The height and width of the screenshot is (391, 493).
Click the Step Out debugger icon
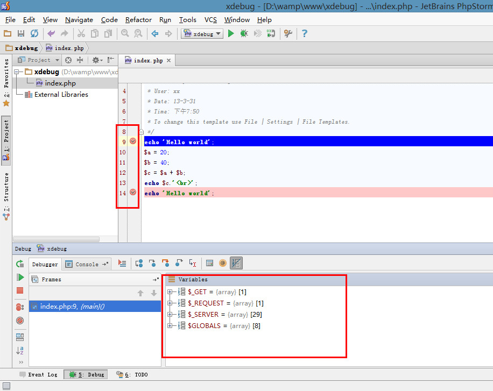coord(179,264)
